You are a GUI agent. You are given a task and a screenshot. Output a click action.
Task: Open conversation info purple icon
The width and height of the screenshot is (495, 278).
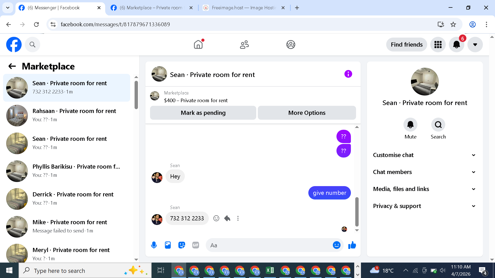348,74
